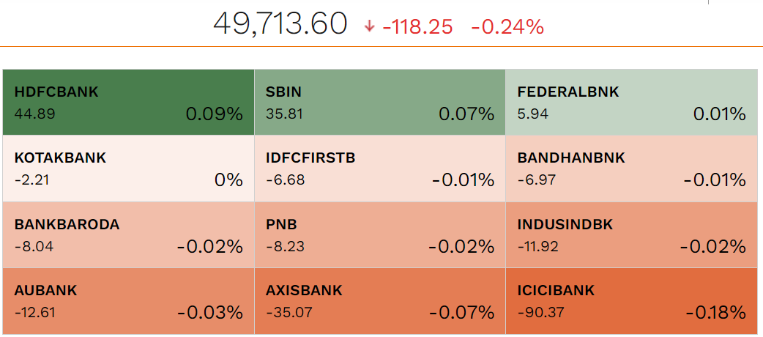Click the -118.25 point change

(417, 27)
